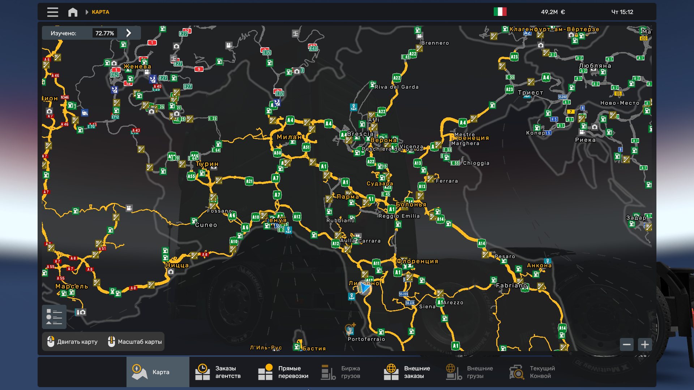Select the Болонья city label
Image resolution: width=694 pixels, height=390 pixels.
(x=411, y=204)
